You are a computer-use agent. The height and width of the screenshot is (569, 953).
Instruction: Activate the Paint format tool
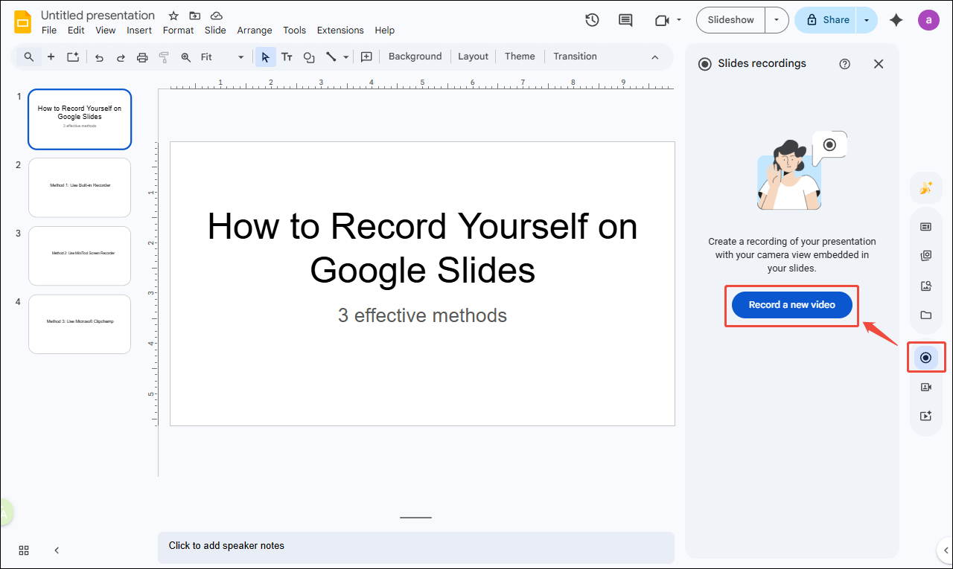163,57
